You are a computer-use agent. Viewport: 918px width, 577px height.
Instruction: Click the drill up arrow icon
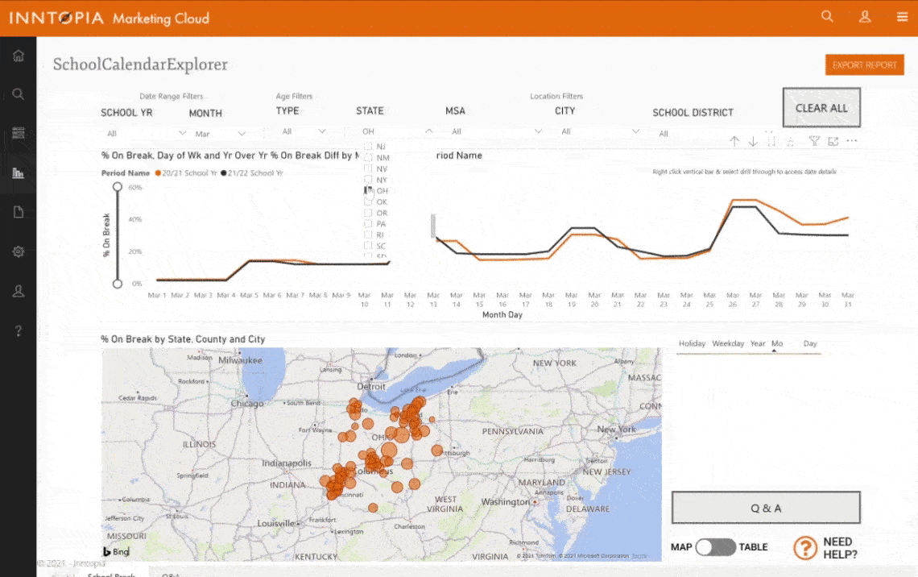[734, 141]
